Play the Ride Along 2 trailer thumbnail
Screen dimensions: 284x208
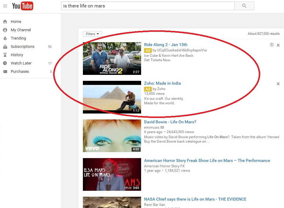tap(112, 59)
